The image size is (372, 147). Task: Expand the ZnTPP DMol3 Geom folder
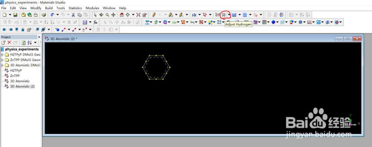tap(2, 60)
